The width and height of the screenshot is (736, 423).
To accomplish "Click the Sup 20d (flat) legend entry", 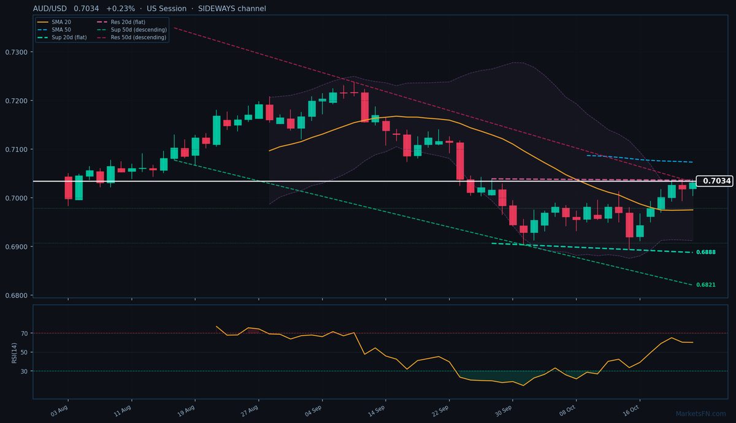I will coord(62,37).
